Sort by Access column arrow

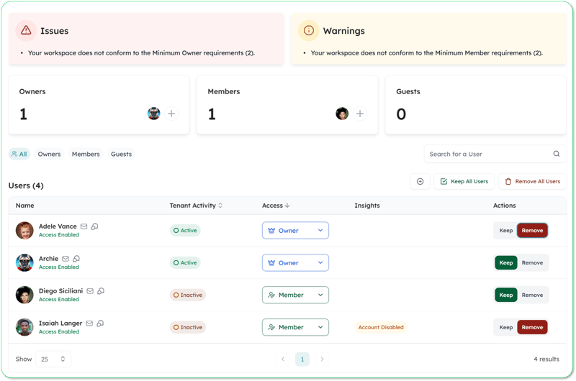pos(287,206)
